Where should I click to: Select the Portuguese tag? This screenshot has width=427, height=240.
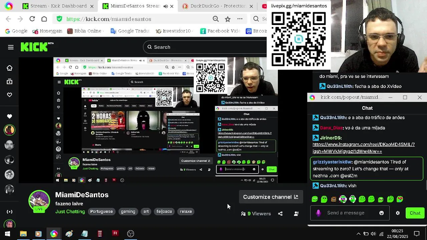[x=101, y=212]
